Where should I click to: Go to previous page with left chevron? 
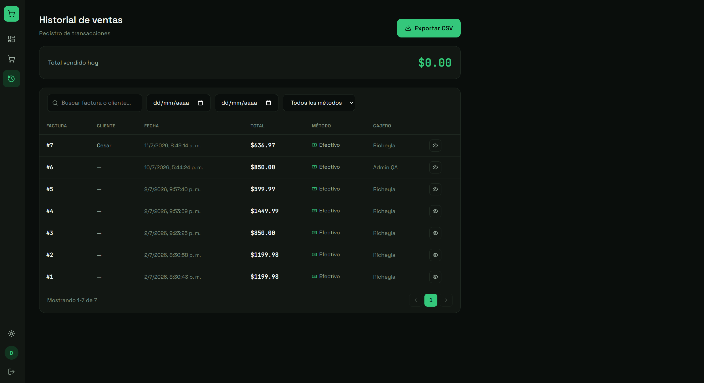(x=416, y=300)
